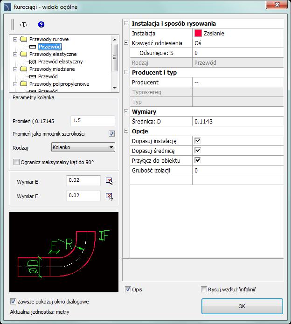Click the Producent value cell
This screenshot has height=324, width=291.
tap(238, 82)
